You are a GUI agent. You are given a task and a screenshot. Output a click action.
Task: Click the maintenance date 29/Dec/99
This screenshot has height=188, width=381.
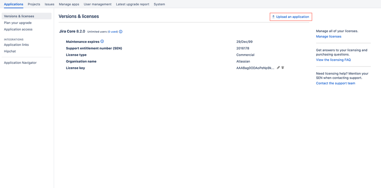coord(244,42)
